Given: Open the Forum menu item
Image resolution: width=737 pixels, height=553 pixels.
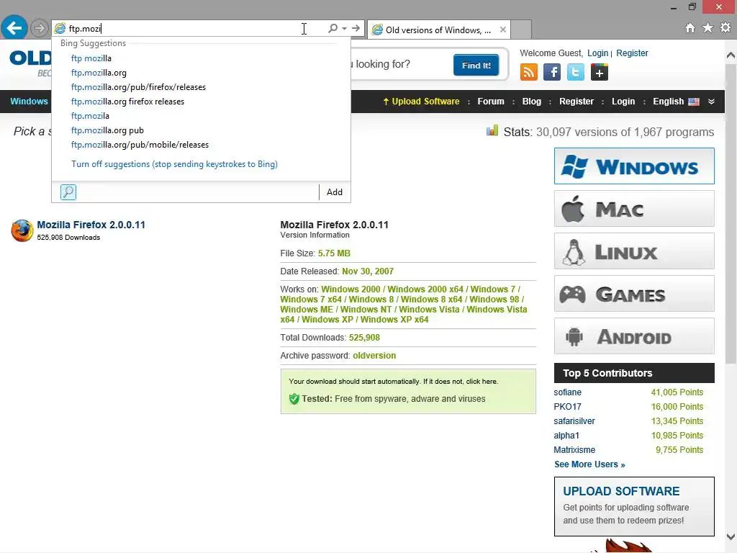Looking at the screenshot, I should [x=491, y=102].
